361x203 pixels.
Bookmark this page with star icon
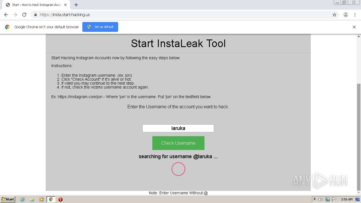coord(334,15)
